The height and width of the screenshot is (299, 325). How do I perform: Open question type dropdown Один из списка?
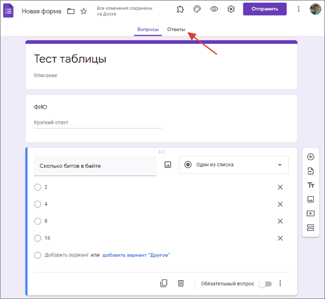(x=234, y=165)
